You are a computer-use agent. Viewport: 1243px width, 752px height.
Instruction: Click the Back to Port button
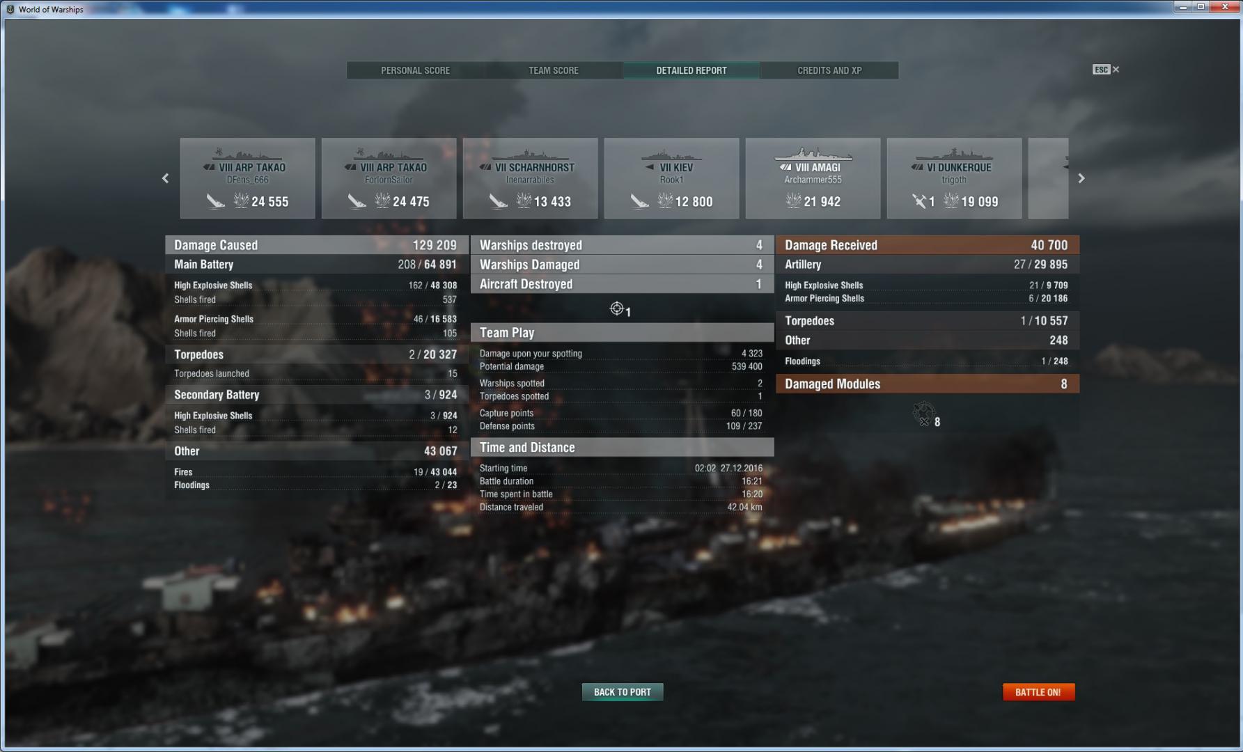(623, 692)
